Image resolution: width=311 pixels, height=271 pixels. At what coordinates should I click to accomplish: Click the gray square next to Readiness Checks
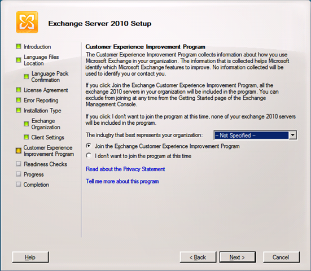19,164
